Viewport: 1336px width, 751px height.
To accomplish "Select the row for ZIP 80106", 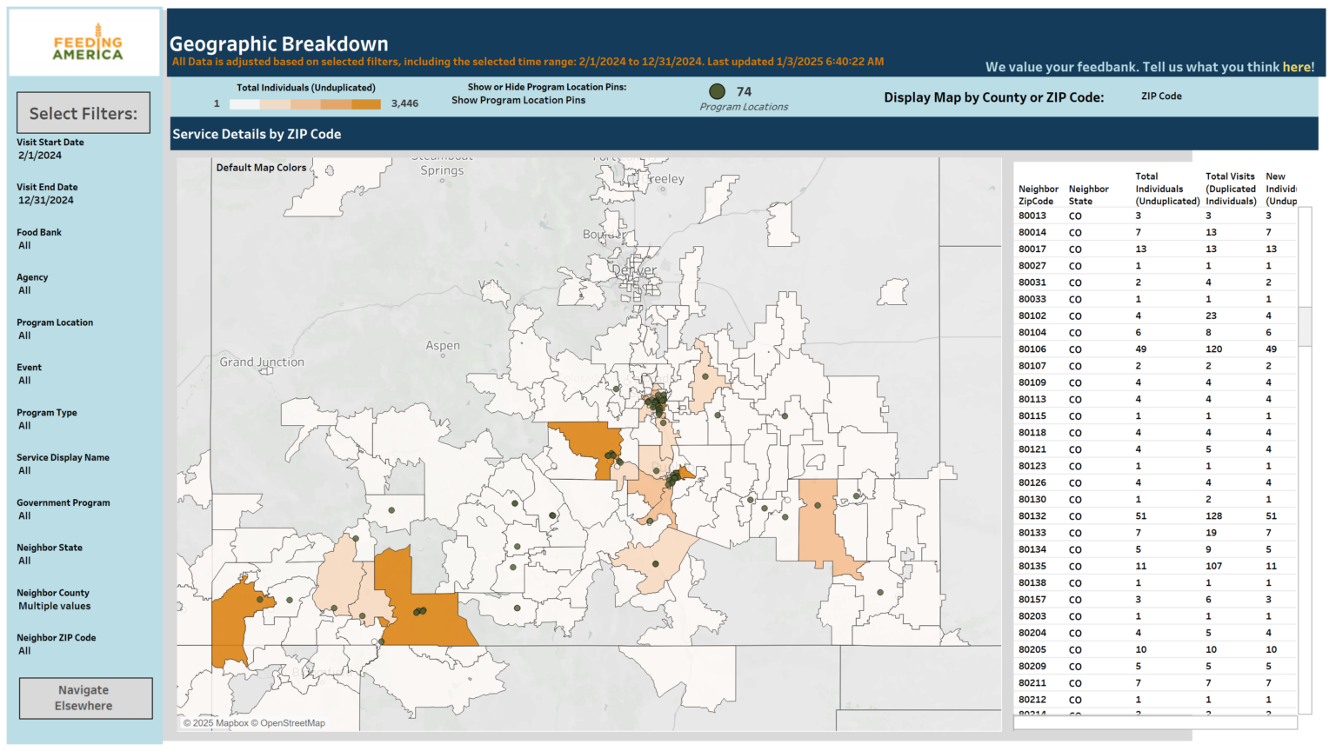I will [1131, 349].
